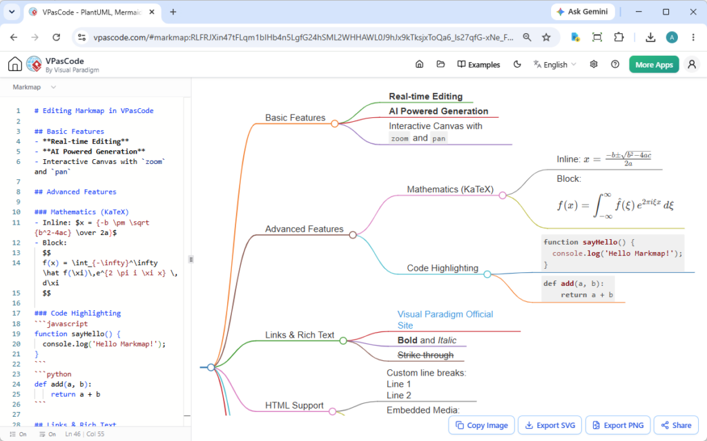Toggle first On option in status bar
Image resolution: width=707 pixels, height=441 pixels.
[x=18, y=434]
